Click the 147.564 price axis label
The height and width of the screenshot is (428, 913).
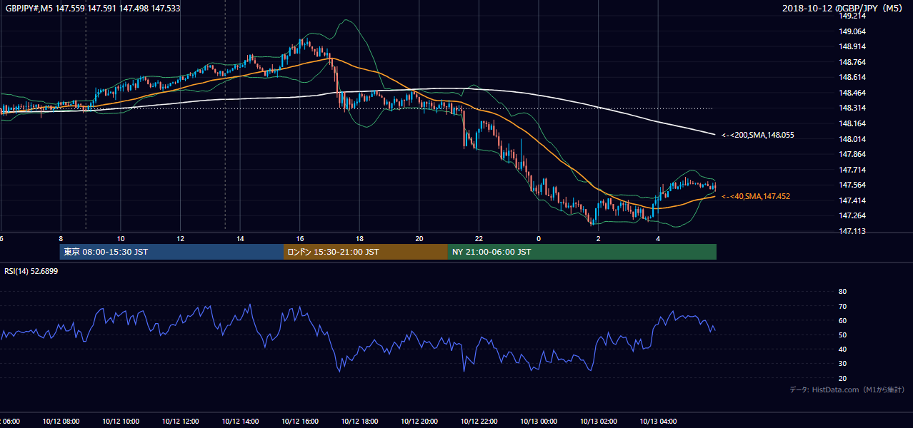point(852,185)
